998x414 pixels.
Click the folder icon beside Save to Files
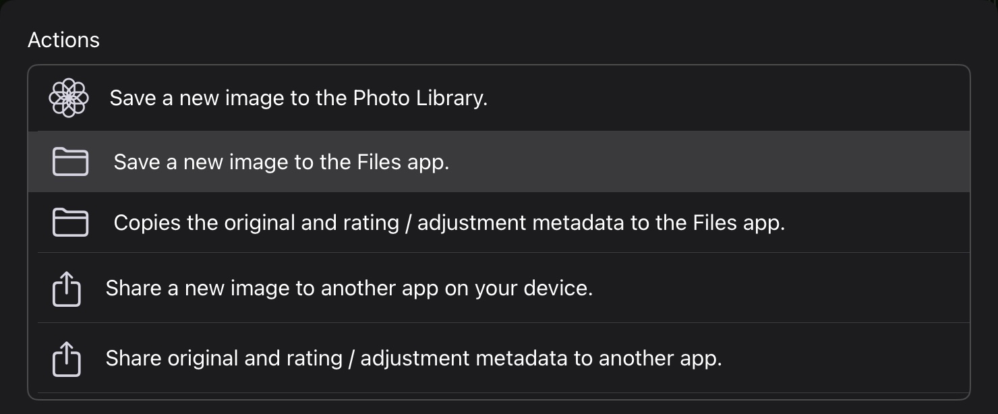[70, 162]
